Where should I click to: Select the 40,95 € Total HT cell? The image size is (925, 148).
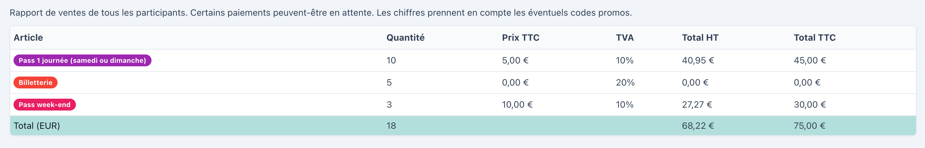point(698,61)
